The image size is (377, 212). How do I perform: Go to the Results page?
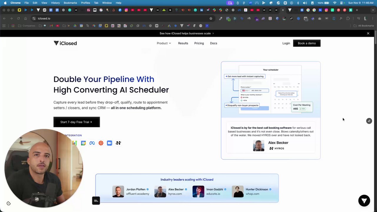183,43
